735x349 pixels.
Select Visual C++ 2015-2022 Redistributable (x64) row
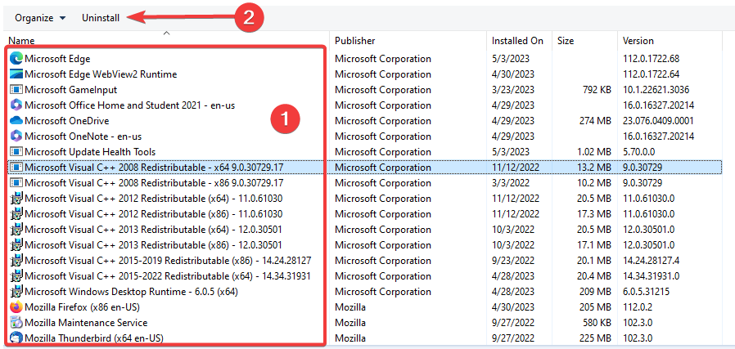(x=168, y=276)
